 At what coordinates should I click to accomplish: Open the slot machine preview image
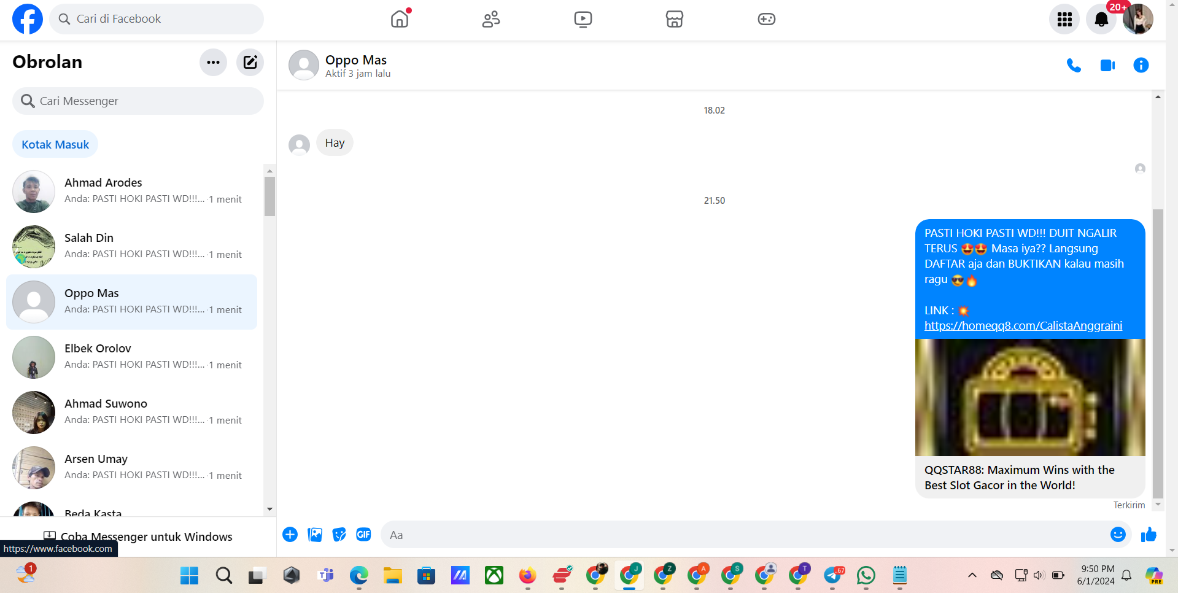(x=1030, y=397)
